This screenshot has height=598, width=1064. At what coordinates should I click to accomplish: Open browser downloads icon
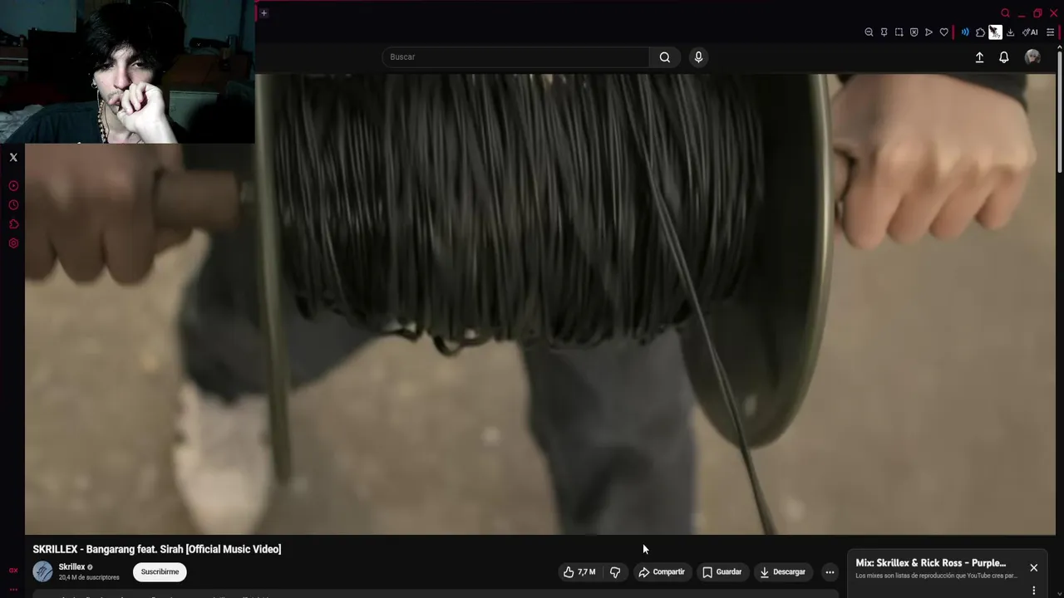(x=1010, y=32)
